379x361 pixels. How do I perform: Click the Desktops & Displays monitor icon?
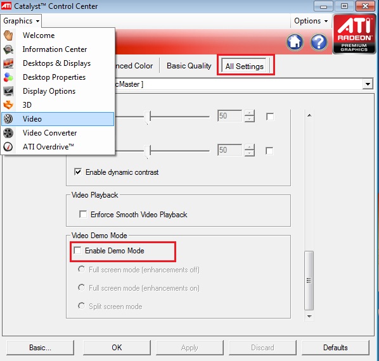pyautogui.click(x=8, y=63)
